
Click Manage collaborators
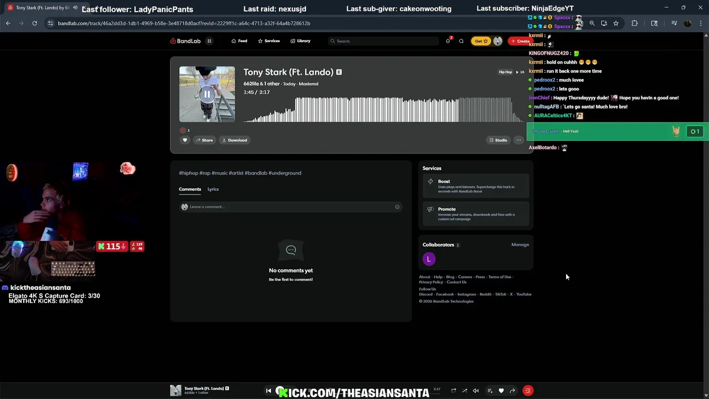(520, 245)
